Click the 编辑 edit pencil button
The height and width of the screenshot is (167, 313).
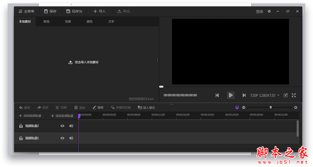[x=98, y=107]
